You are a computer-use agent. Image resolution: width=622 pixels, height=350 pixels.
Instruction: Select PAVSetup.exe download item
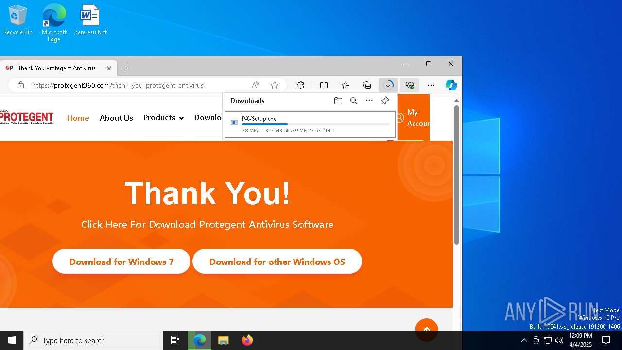tap(310, 124)
